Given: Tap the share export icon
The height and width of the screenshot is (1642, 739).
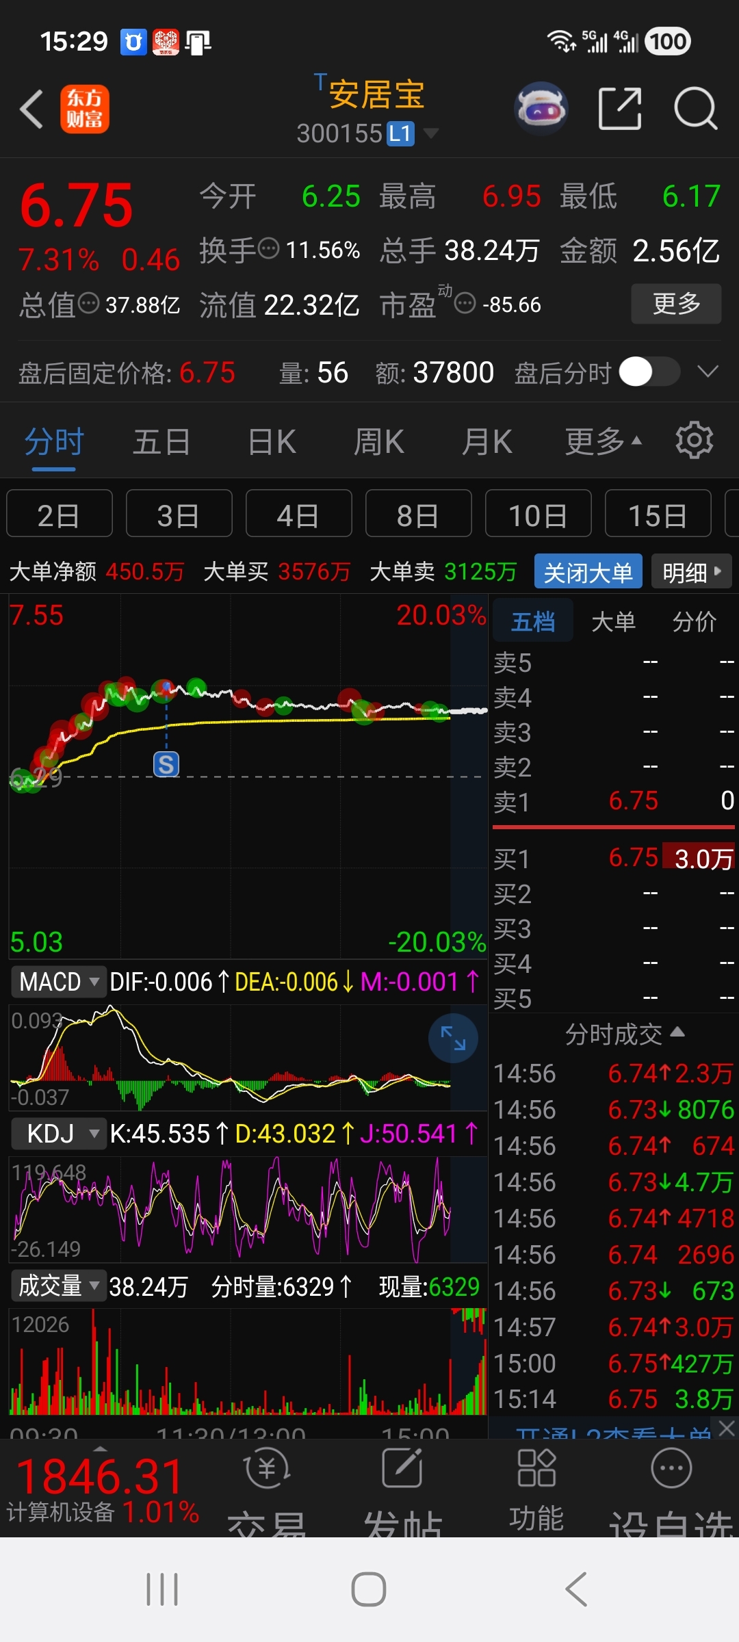Looking at the screenshot, I should 620,108.
